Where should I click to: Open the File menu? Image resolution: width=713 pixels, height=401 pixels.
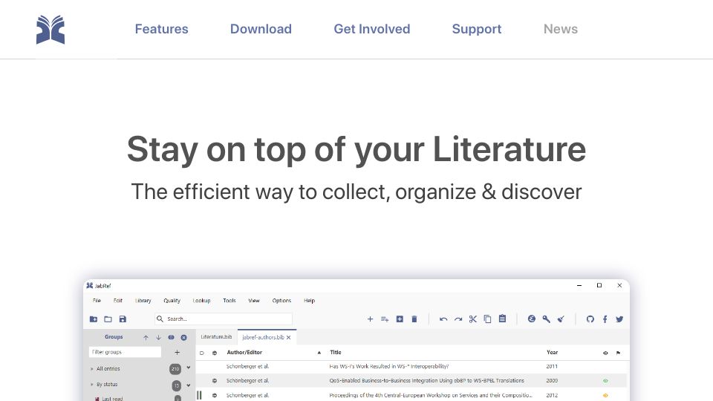coord(97,301)
